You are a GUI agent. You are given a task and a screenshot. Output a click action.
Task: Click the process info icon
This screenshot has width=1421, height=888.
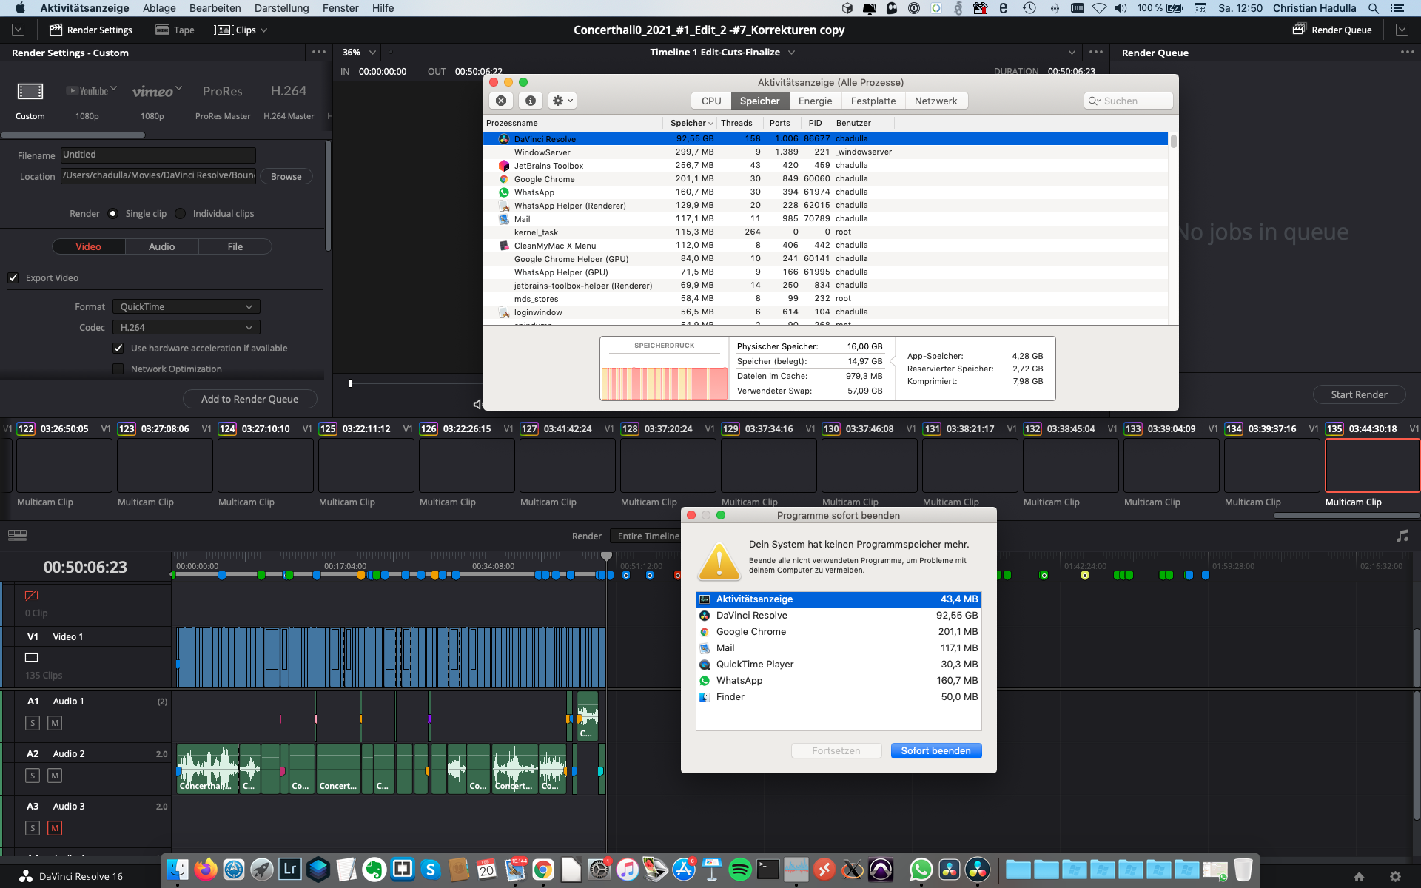pos(530,101)
